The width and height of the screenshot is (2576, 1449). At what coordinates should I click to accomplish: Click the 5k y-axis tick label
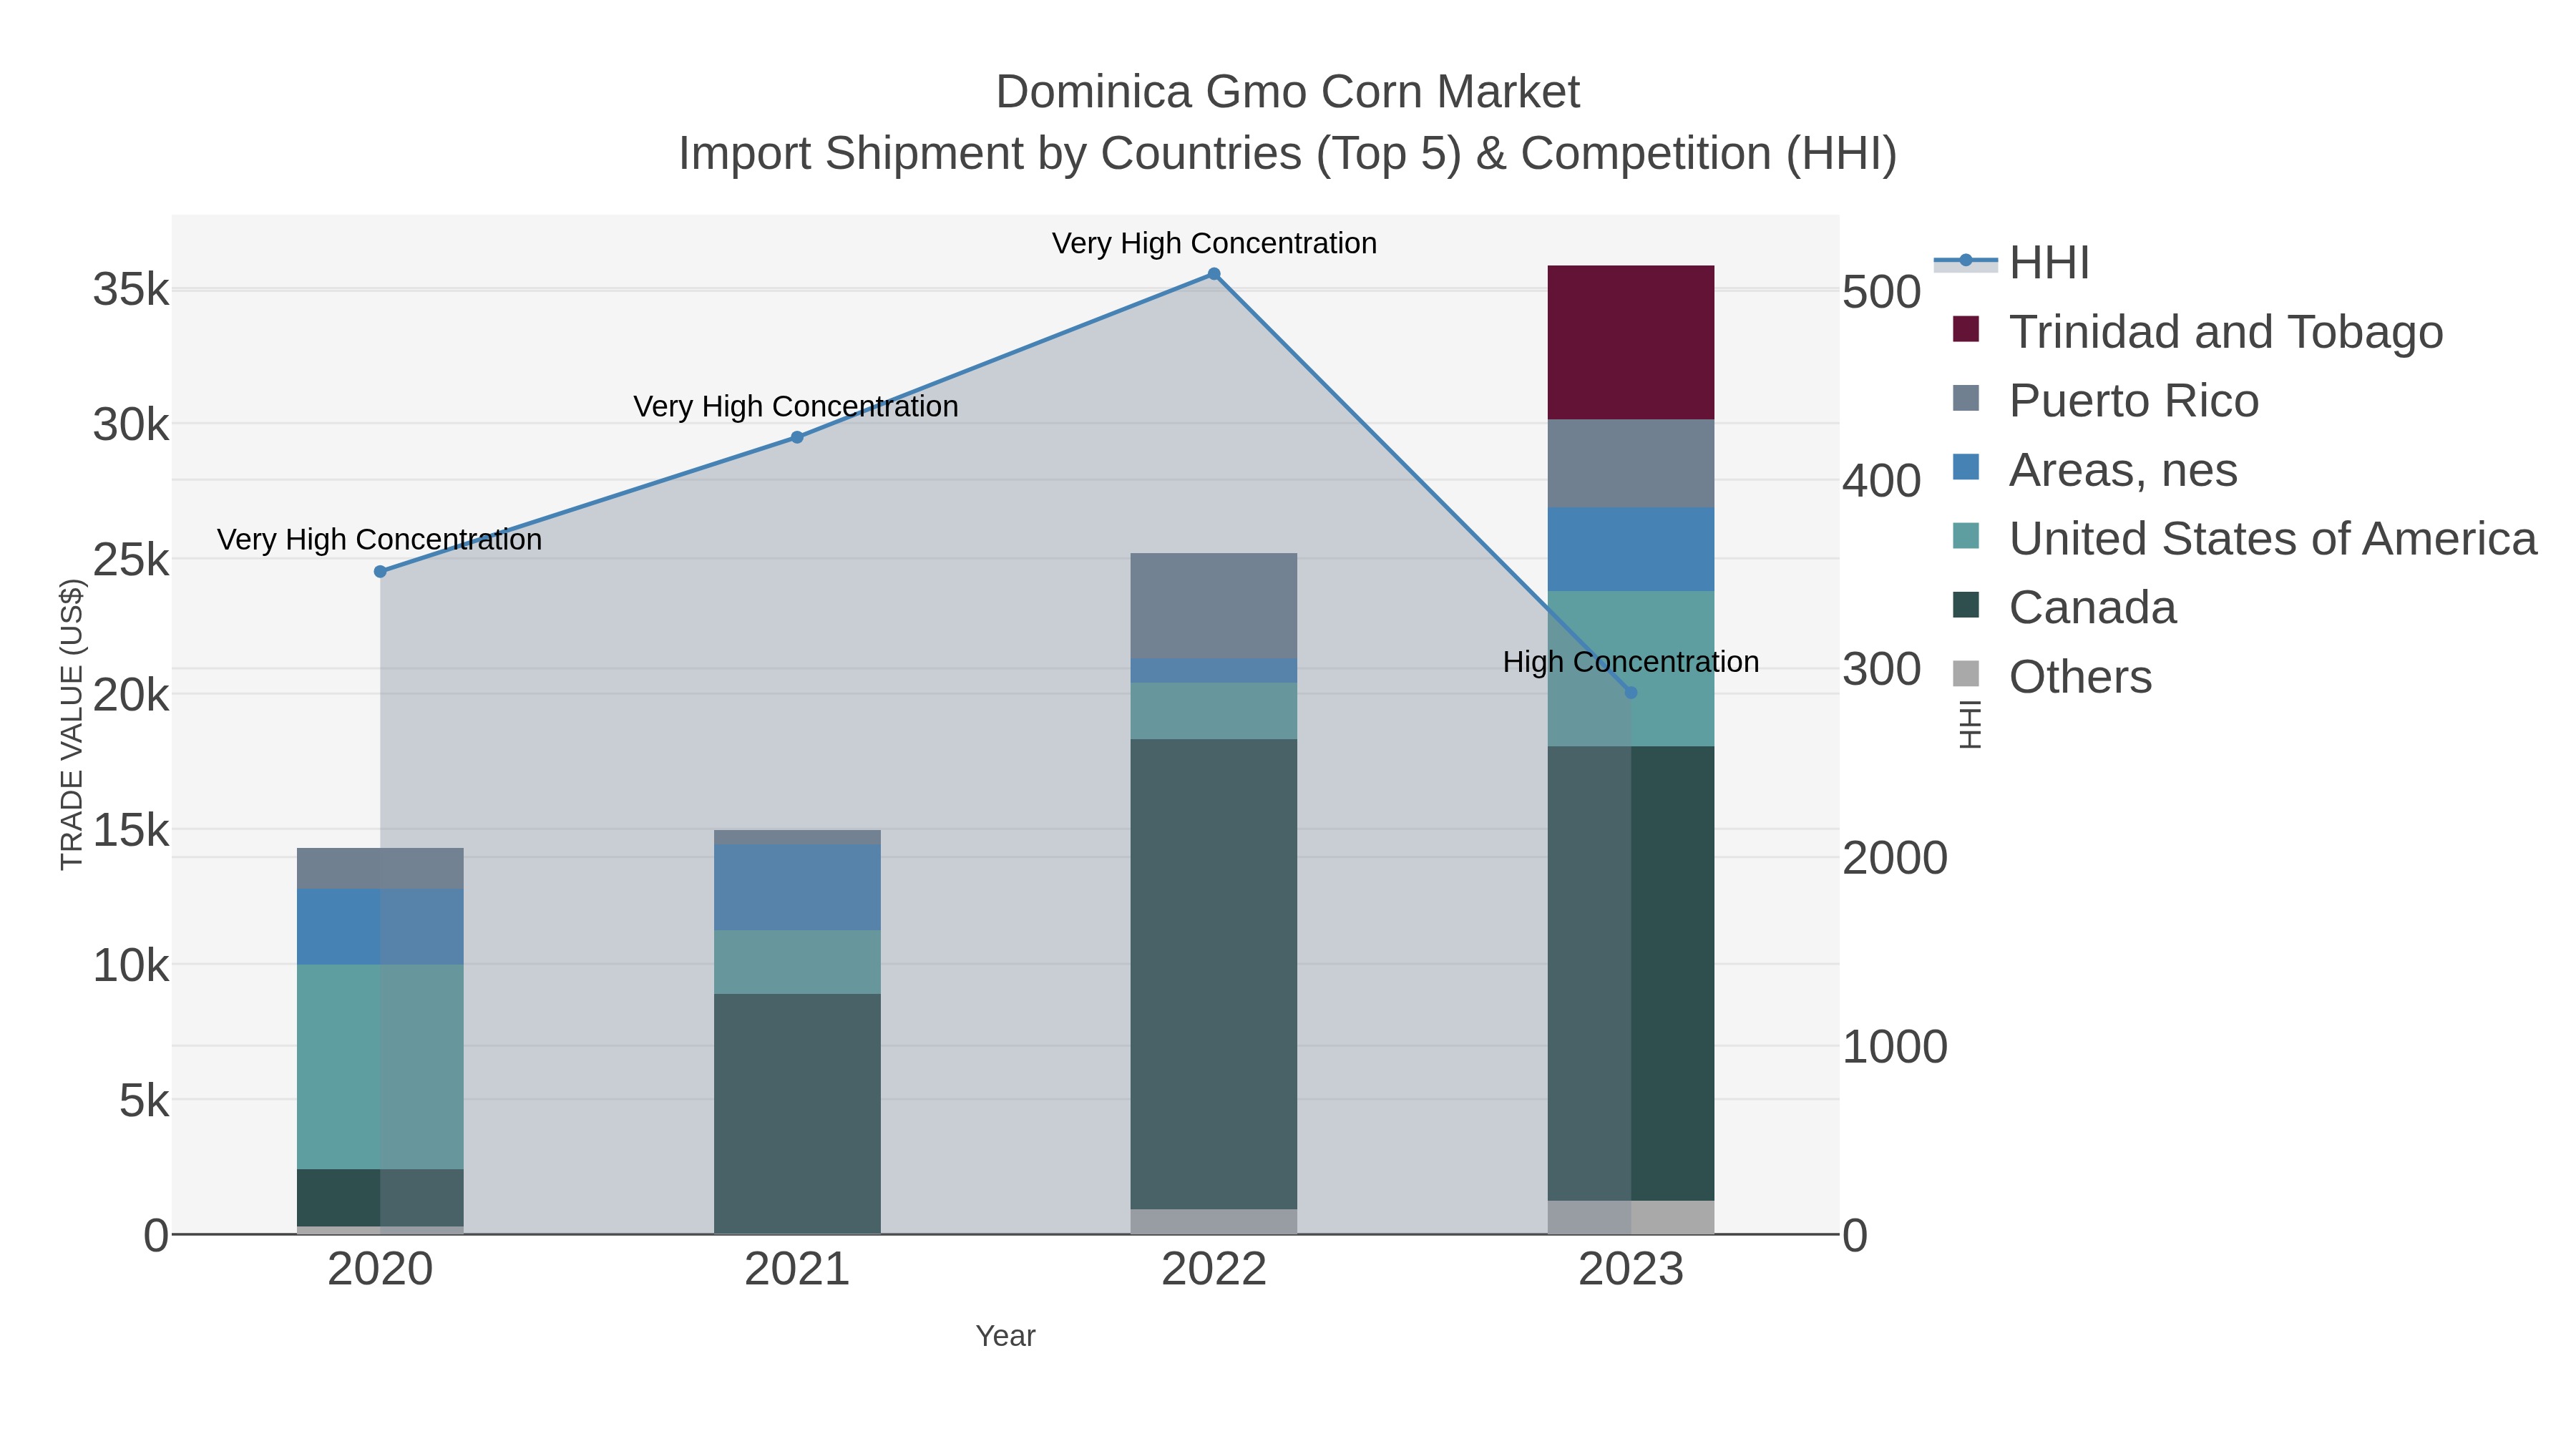coord(144,1101)
